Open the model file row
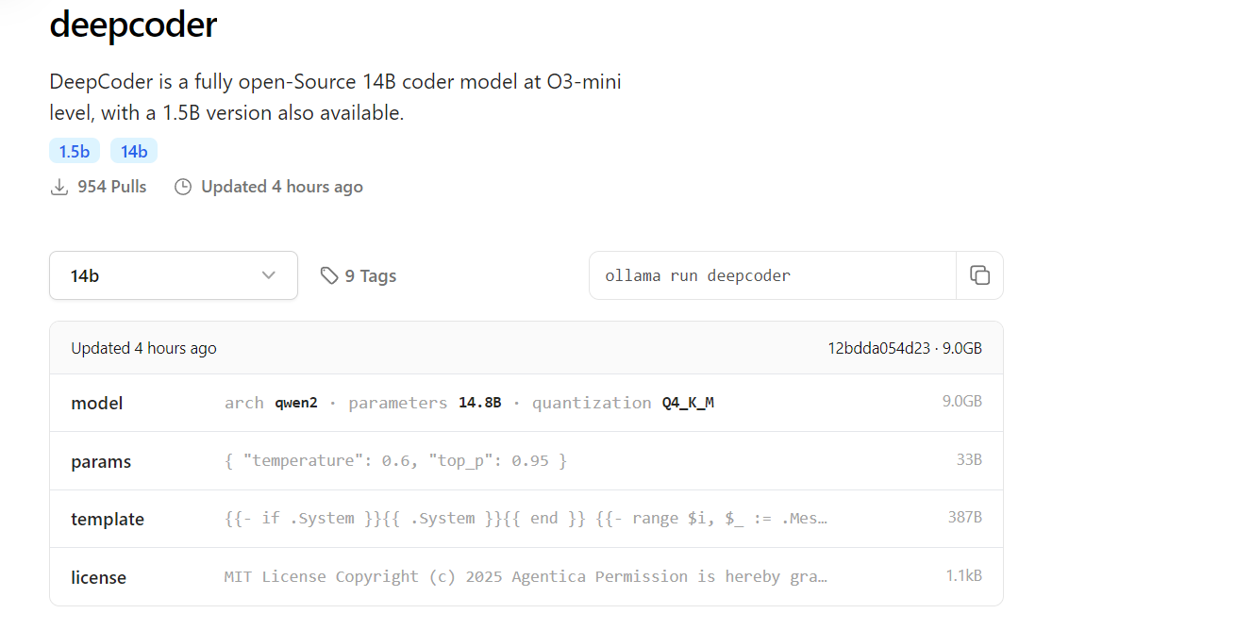The width and height of the screenshot is (1236, 630). click(x=97, y=403)
